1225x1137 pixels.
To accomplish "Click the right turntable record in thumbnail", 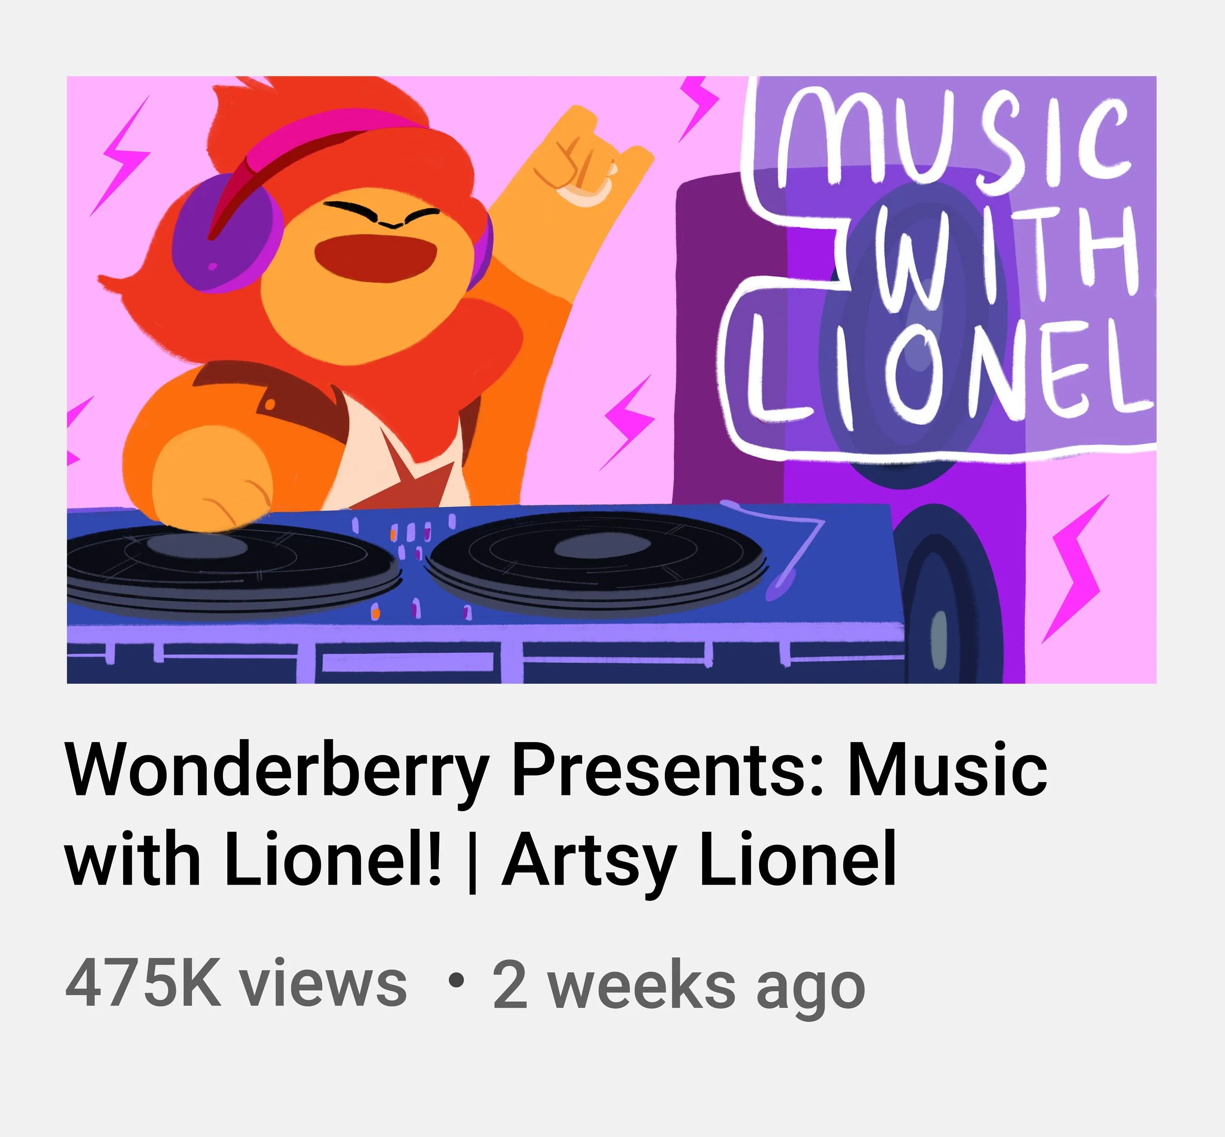I will click(595, 557).
